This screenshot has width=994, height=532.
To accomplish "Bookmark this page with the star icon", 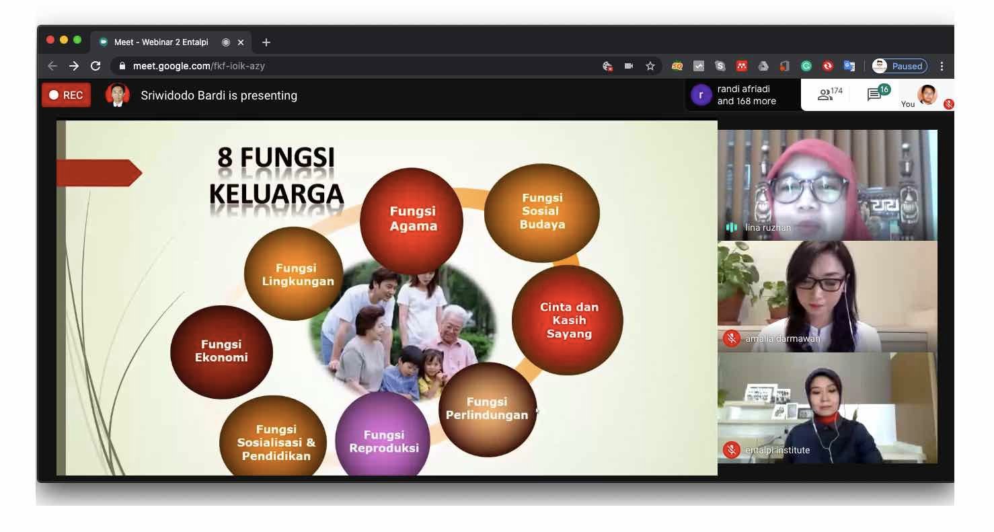I will click(650, 66).
